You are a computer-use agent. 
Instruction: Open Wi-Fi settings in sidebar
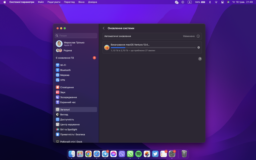coord(63,65)
